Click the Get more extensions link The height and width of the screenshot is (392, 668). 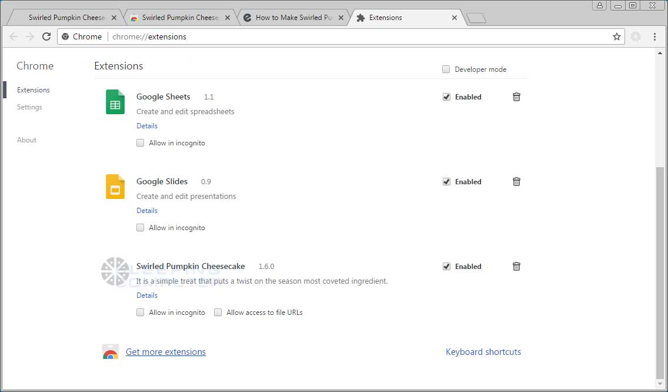(x=166, y=352)
